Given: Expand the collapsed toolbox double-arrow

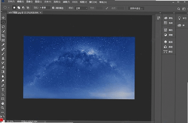Looking at the screenshot, I should pos(2,12).
